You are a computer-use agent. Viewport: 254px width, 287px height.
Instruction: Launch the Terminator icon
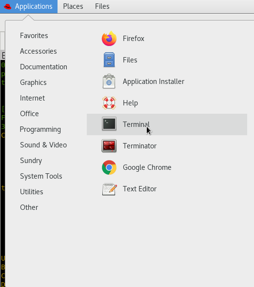click(x=109, y=146)
